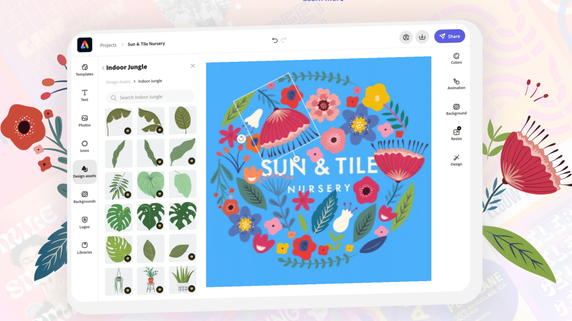Insert the light yellow-green monstera leaf asset
This screenshot has width=572, height=321.
[x=118, y=249]
